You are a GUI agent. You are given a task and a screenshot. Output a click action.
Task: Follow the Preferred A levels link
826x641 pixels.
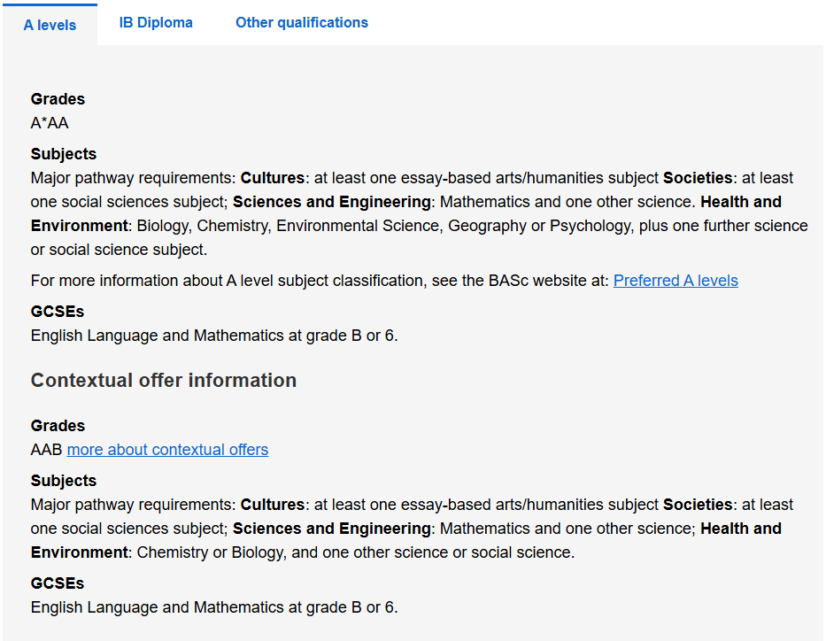(675, 281)
